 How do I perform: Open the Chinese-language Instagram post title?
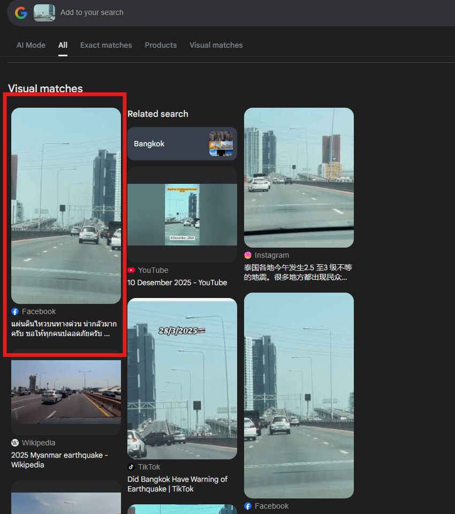coord(298,272)
